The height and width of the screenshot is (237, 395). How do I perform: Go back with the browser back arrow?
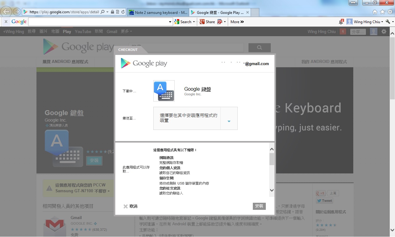(6, 12)
